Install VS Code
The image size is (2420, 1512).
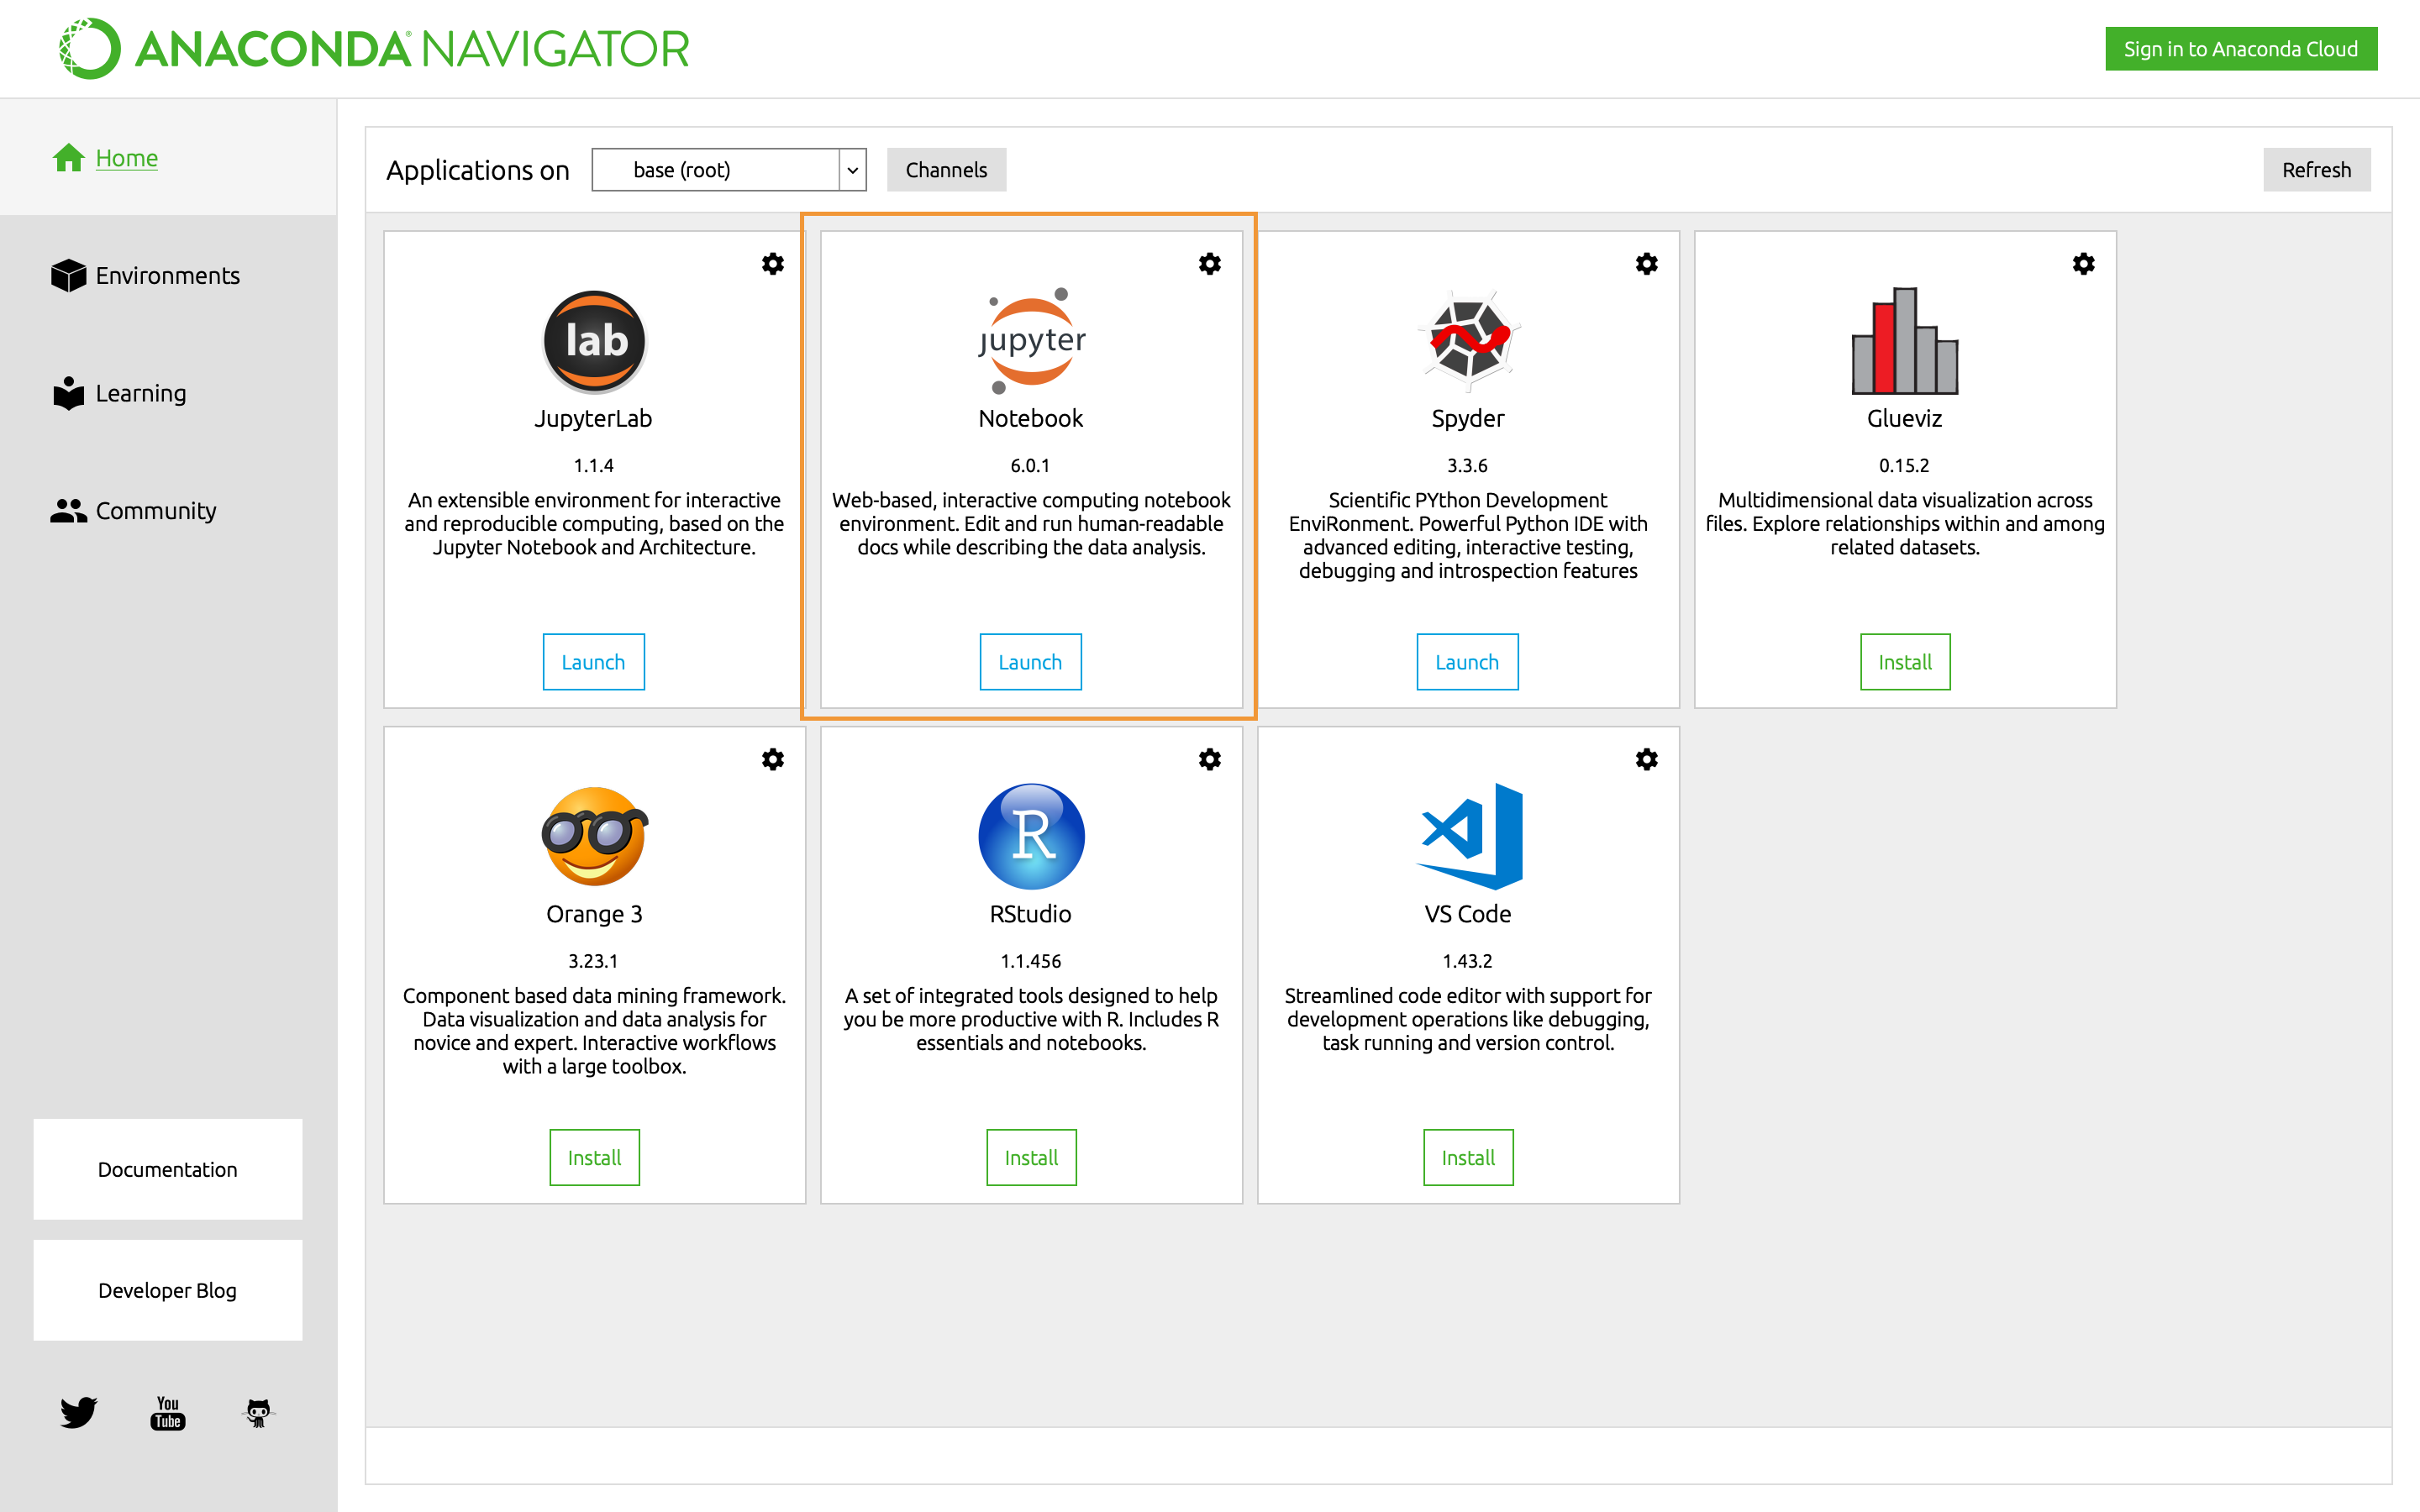coord(1468,1157)
